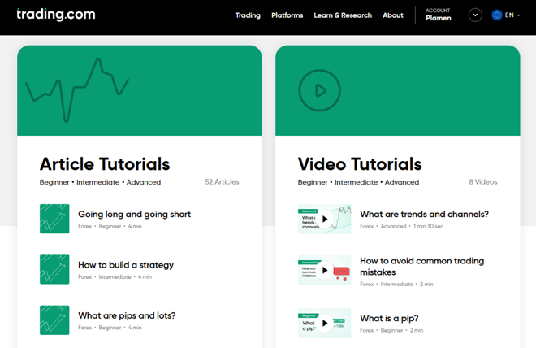Image resolution: width=536 pixels, height=348 pixels.
Task: Open What are trends and channels video
Action: (424, 214)
